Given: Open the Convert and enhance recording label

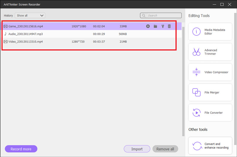Looking at the screenshot, I should (x=217, y=146).
